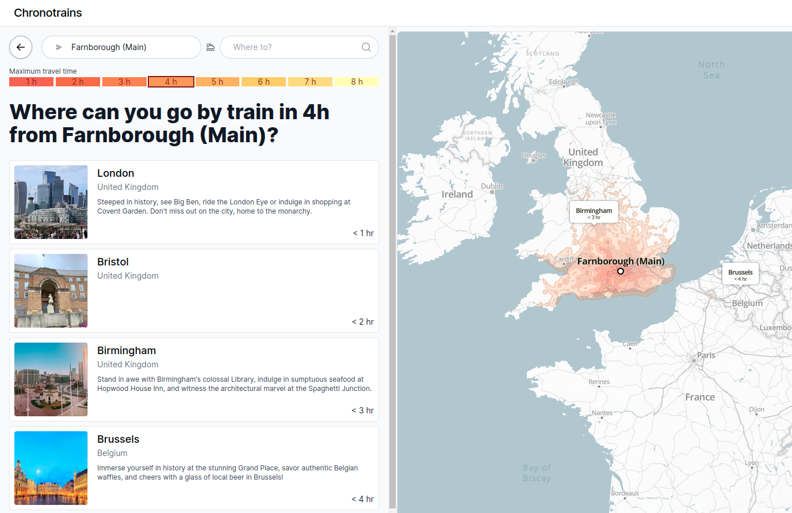Click the train icon between fields

211,47
